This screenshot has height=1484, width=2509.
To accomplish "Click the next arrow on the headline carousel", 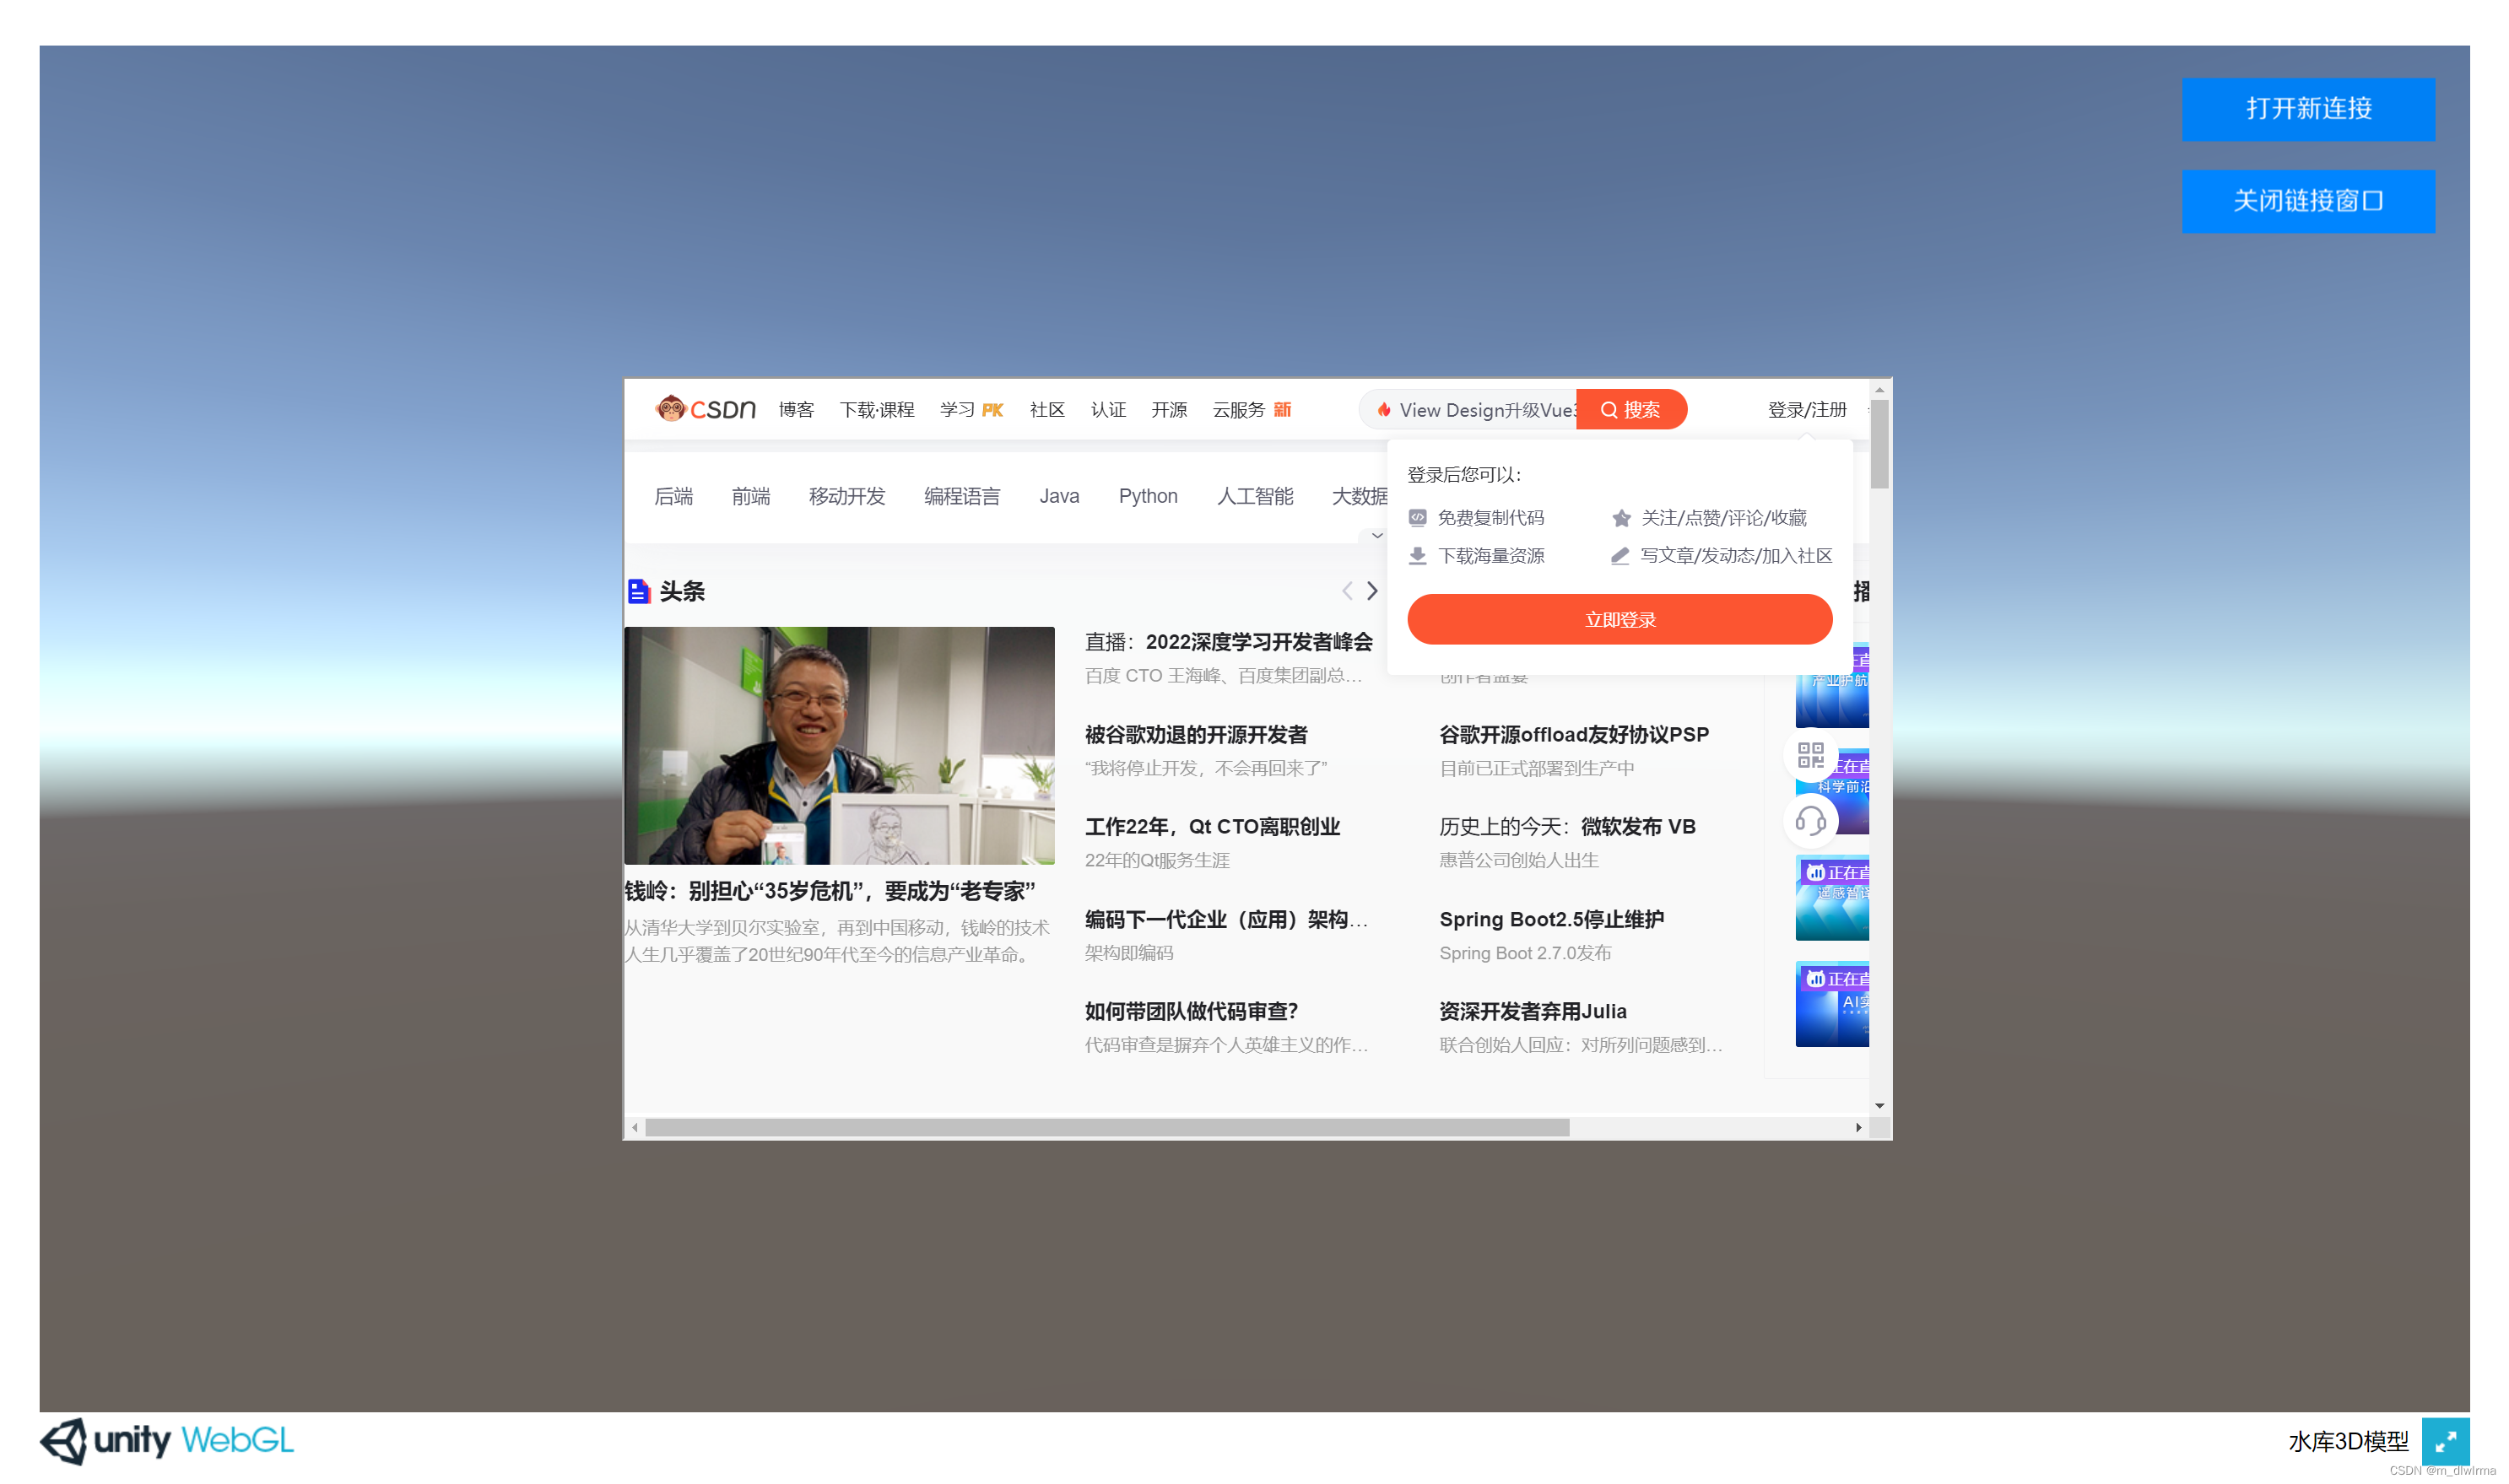I will pyautogui.click(x=1372, y=591).
